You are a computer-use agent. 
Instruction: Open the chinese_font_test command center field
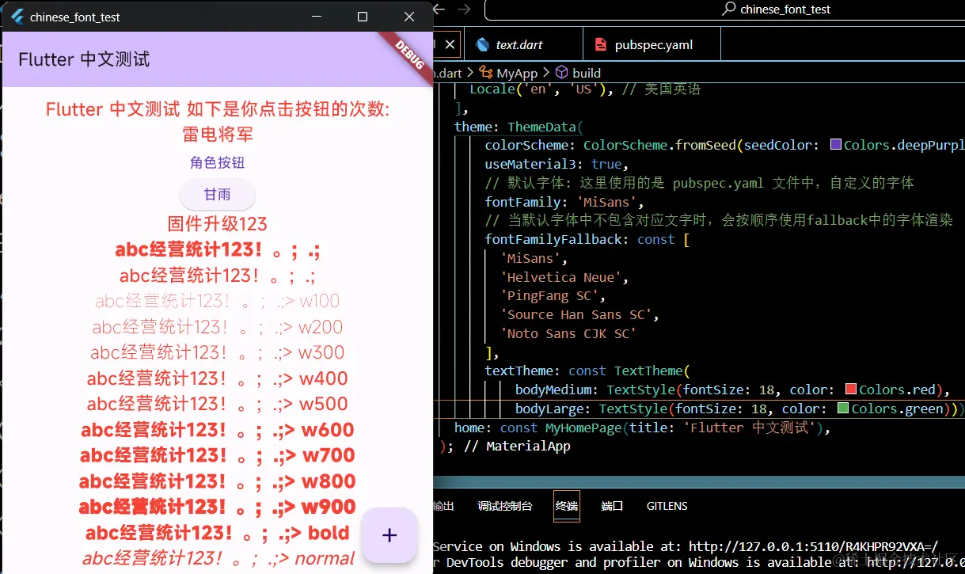[x=724, y=10]
